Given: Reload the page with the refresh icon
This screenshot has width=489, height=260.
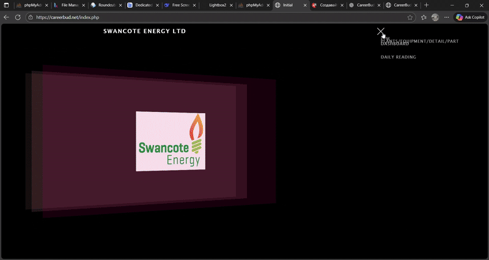Looking at the screenshot, I should (18, 17).
